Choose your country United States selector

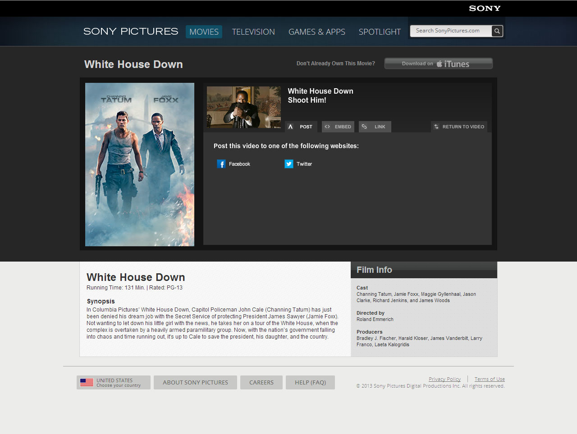[114, 382]
